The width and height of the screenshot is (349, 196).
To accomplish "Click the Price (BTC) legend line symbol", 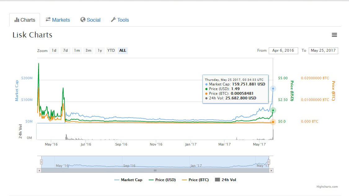I will coord(184,180).
